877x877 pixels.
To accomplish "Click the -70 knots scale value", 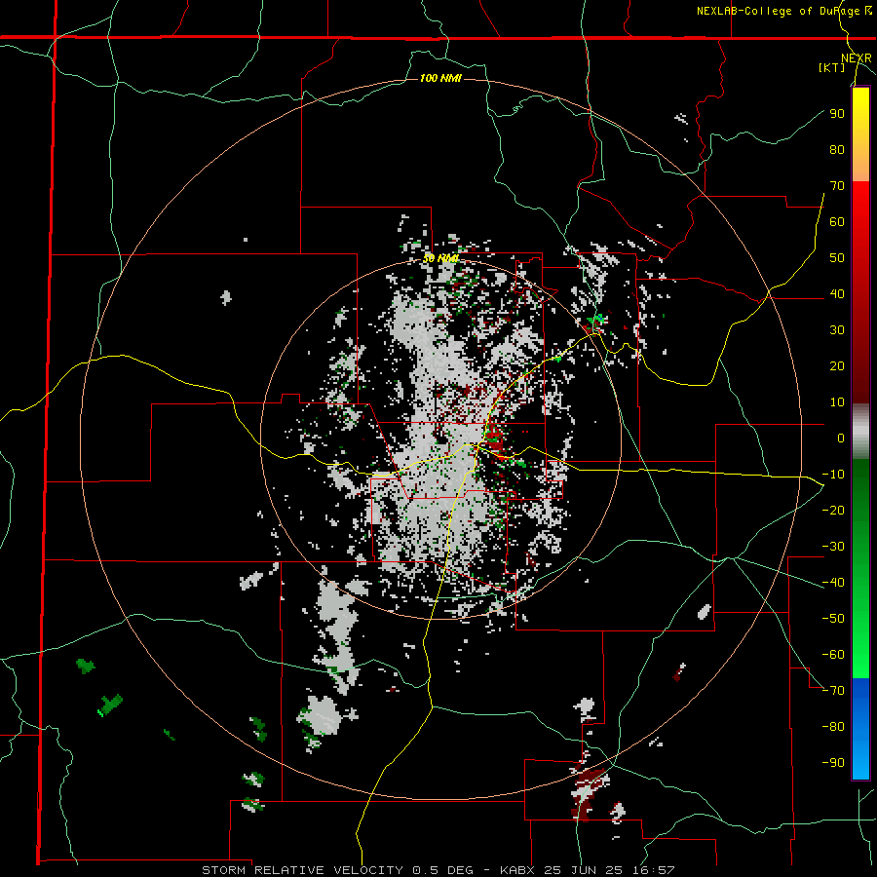I will pyautogui.click(x=833, y=691).
